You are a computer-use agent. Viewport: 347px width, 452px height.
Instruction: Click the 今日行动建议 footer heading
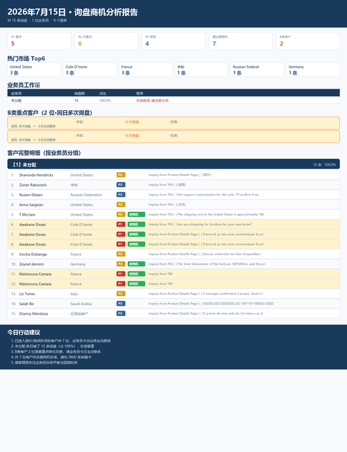[24, 332]
